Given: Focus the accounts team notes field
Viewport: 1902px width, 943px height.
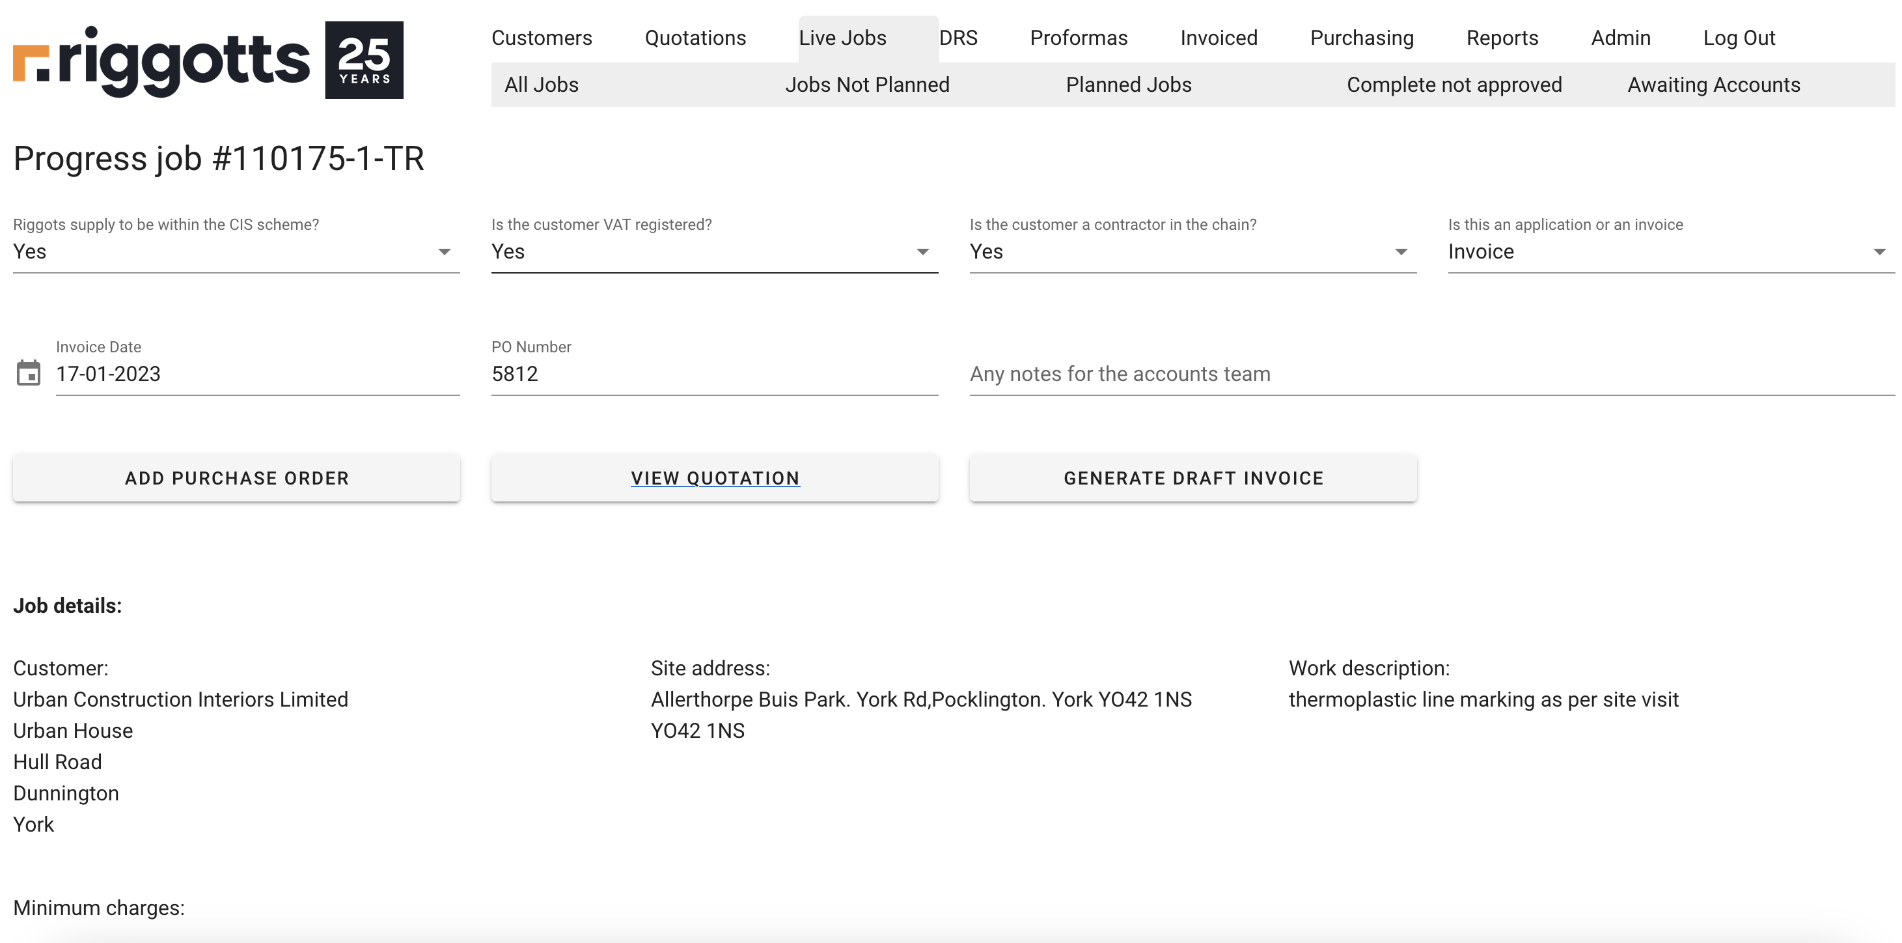Looking at the screenshot, I should (x=1431, y=374).
